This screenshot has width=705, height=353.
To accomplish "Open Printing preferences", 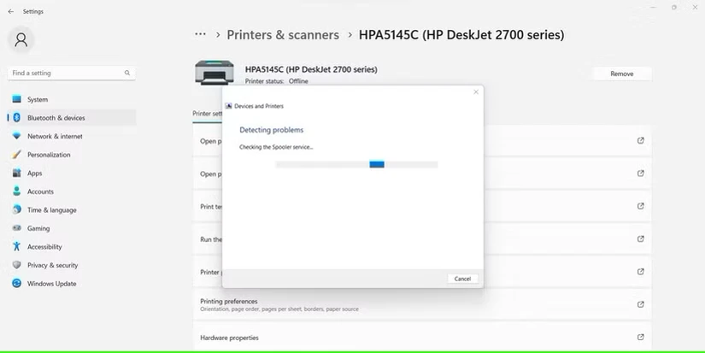I will click(422, 304).
